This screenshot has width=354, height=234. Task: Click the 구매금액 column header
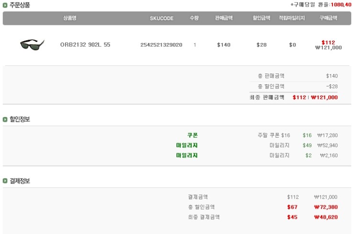[x=328, y=18]
